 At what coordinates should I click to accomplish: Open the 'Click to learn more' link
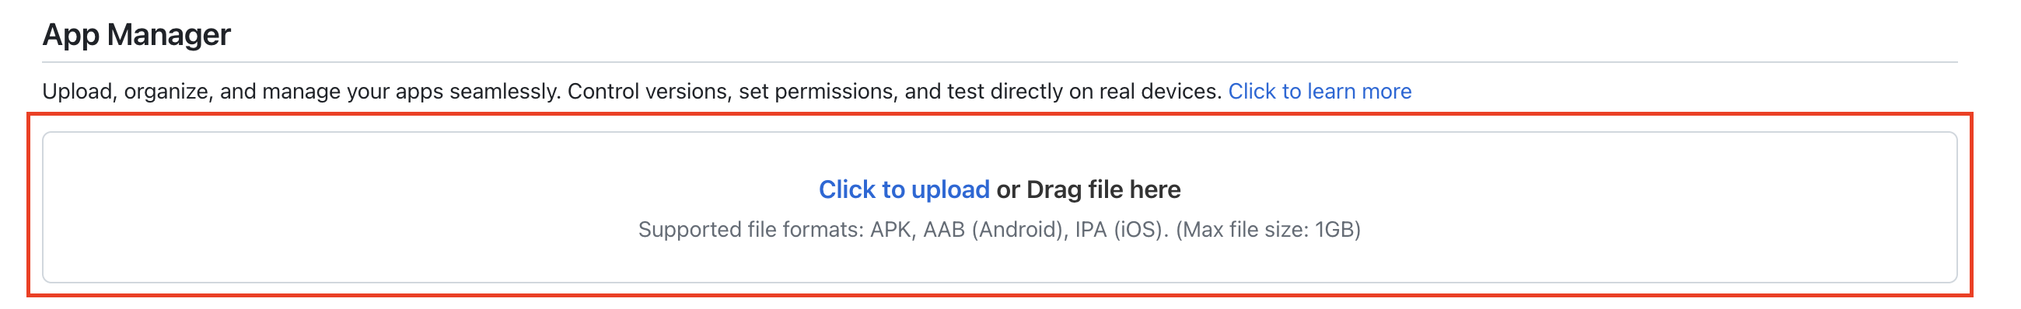click(1320, 92)
